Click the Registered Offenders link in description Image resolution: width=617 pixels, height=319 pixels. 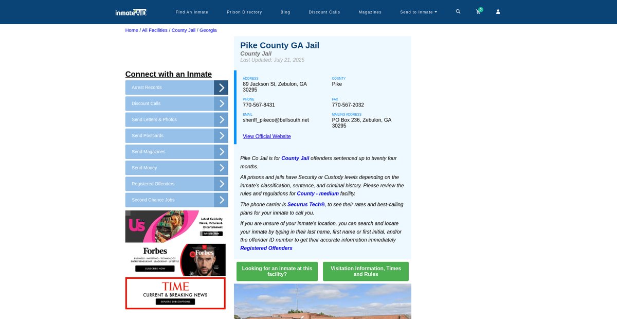(x=266, y=248)
